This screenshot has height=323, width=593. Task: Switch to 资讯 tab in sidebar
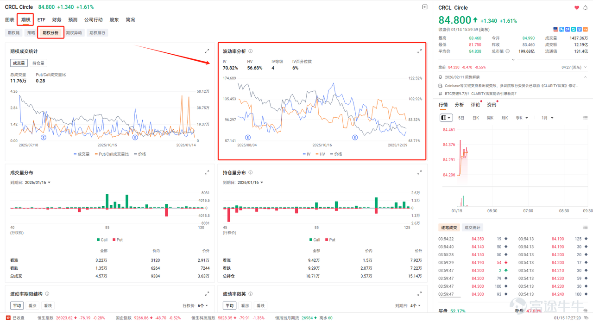click(492, 105)
